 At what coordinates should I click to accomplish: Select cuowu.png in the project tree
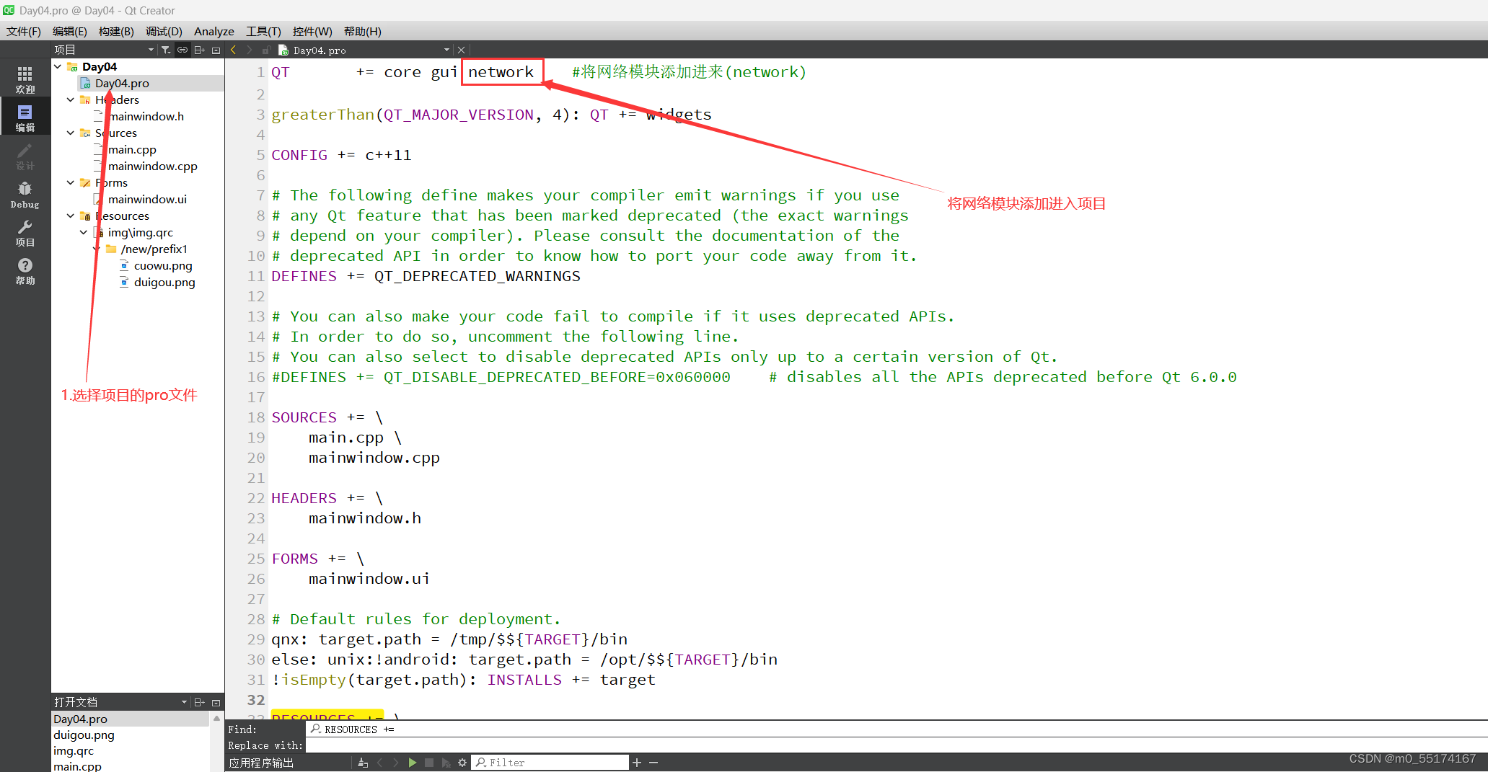(x=163, y=265)
